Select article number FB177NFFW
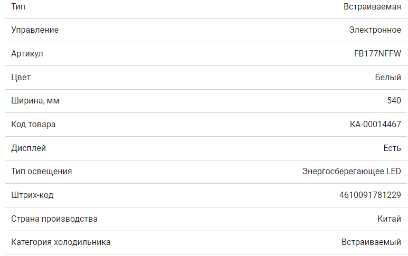The width and height of the screenshot is (408, 256). coord(377,54)
